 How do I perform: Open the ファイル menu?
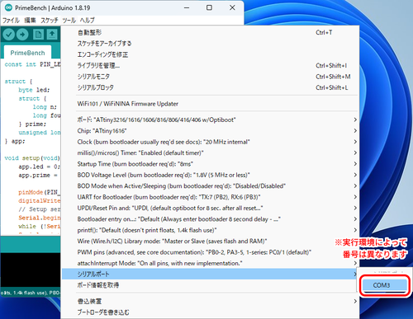click(x=11, y=21)
